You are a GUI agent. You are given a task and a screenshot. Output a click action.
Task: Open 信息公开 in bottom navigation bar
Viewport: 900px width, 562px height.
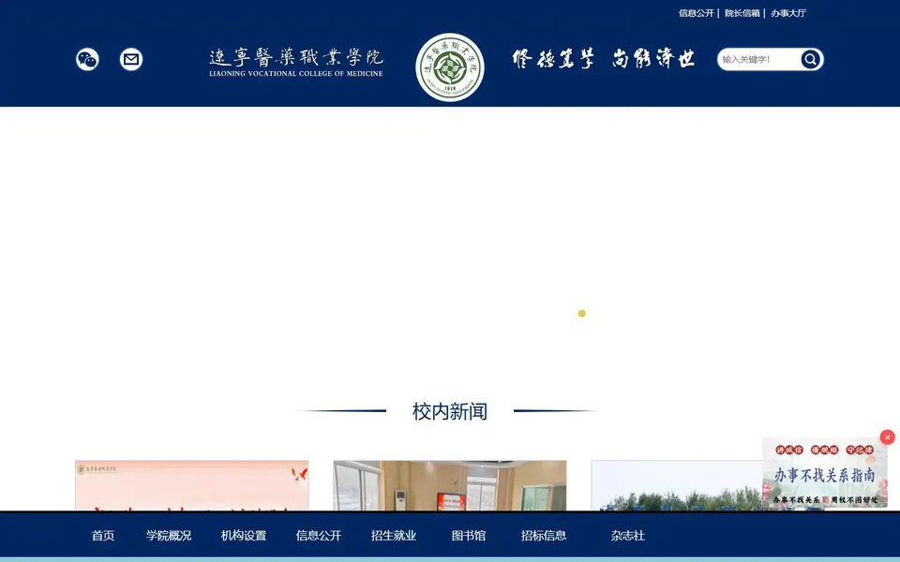pos(319,536)
